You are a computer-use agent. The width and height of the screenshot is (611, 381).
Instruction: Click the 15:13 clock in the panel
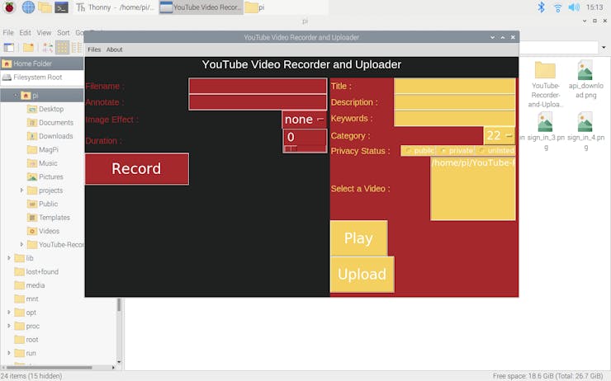594,7
